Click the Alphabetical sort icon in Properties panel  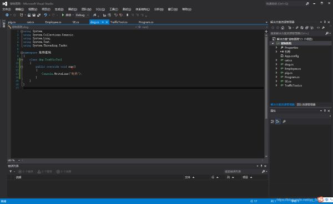pos(277,121)
